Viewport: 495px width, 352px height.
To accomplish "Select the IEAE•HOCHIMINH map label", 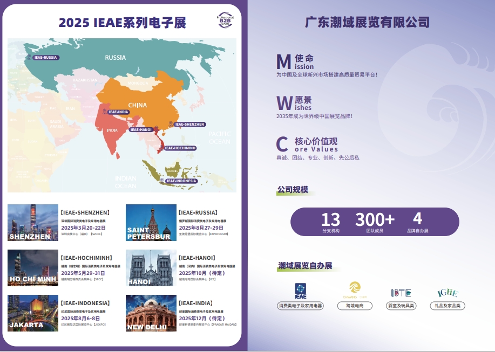I will pos(180,148).
